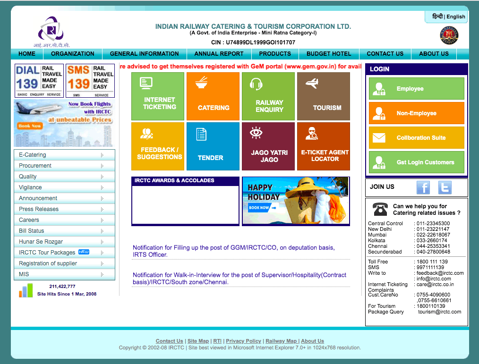Screen dimensions: 479x364
Task: Click the Facebook icon under Join Us
Action: coord(423,187)
